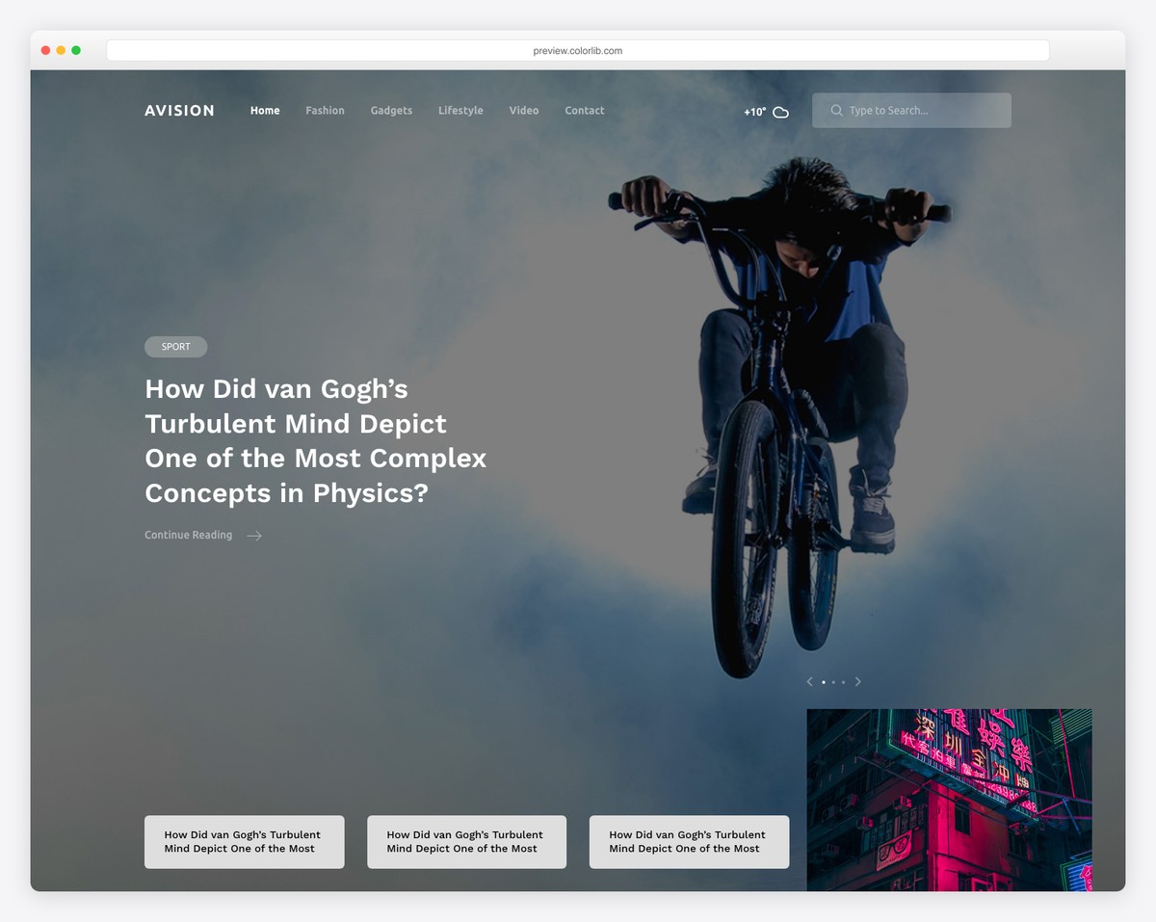Select the third carousel dot
1156x922 pixels.
pos(843,682)
